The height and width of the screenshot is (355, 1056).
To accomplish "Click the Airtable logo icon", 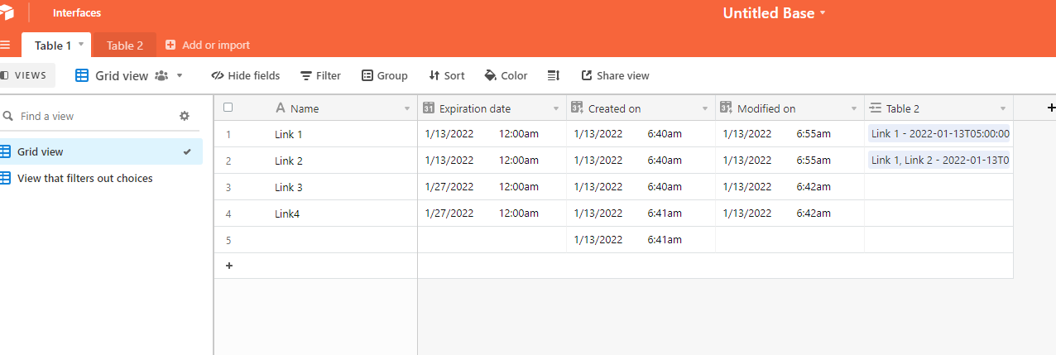I will 7,12.
